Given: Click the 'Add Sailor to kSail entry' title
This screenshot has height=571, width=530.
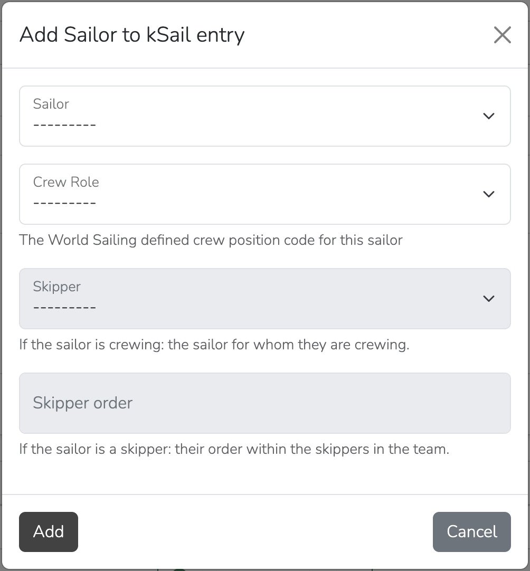Looking at the screenshot, I should click(132, 35).
